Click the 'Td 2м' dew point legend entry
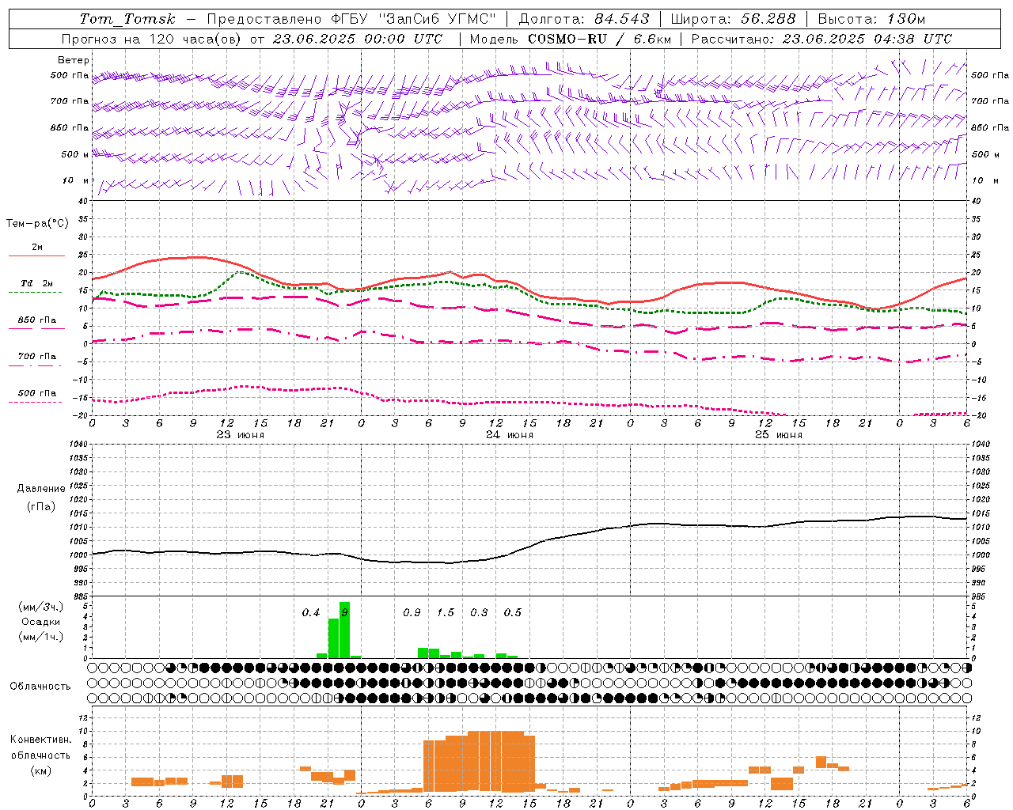The width and height of the screenshot is (1013, 810). tap(36, 283)
